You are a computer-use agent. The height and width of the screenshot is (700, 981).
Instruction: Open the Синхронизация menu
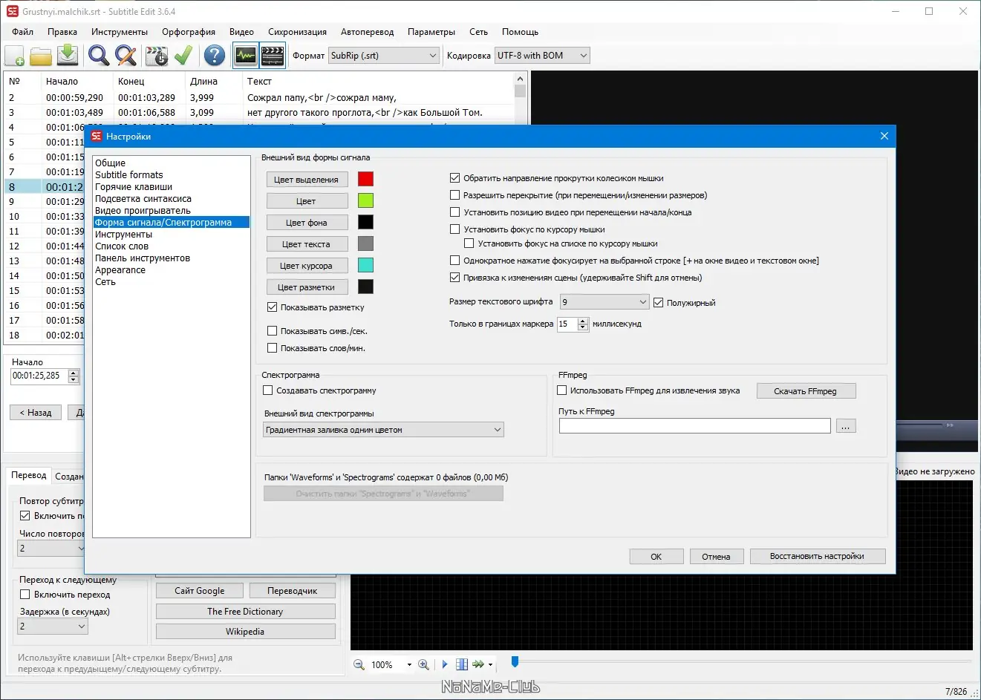click(x=297, y=32)
